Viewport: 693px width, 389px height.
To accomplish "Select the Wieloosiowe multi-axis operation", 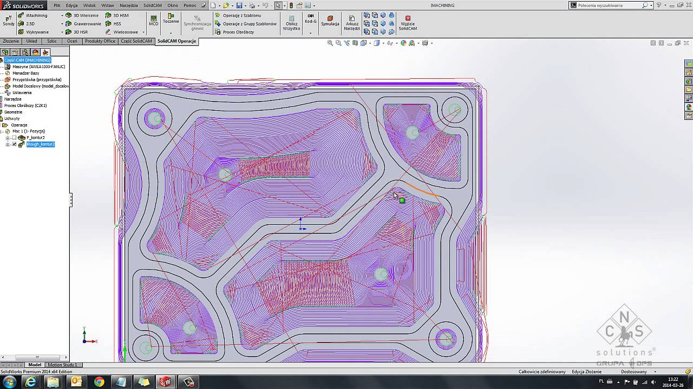I will click(121, 32).
